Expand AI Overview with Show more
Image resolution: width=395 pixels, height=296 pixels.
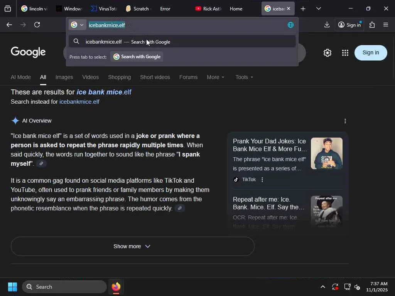coord(133,246)
